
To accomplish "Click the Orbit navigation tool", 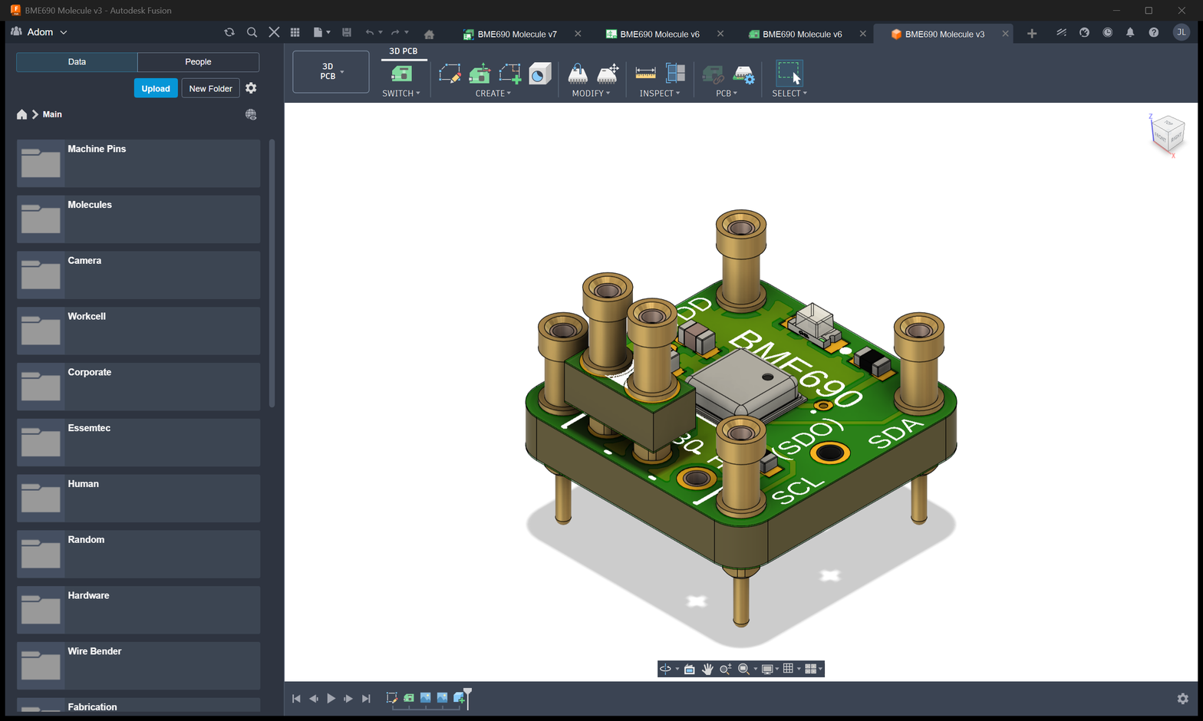I will click(x=665, y=669).
